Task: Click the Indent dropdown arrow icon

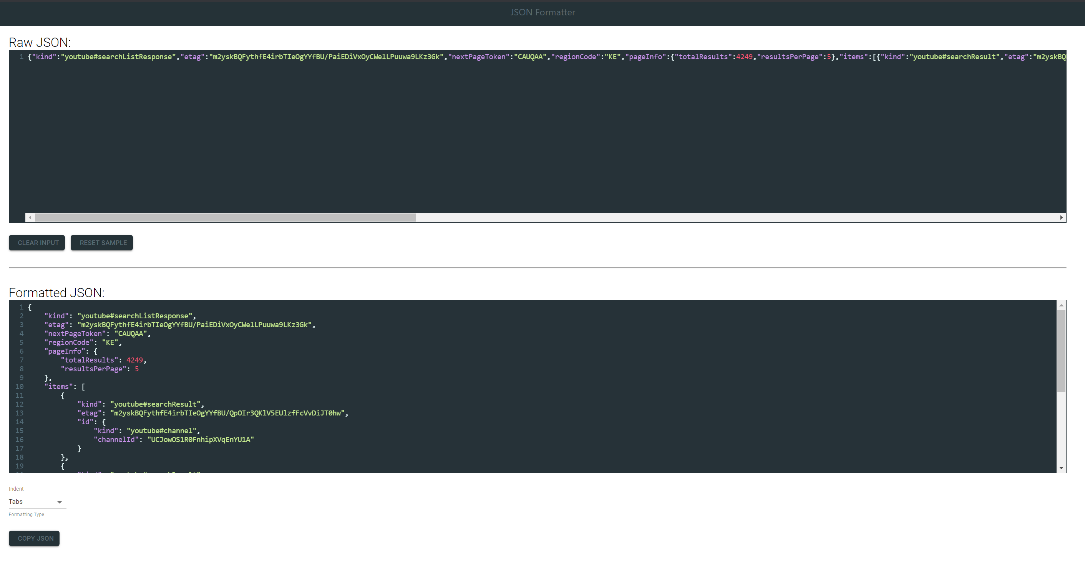Action: click(60, 501)
